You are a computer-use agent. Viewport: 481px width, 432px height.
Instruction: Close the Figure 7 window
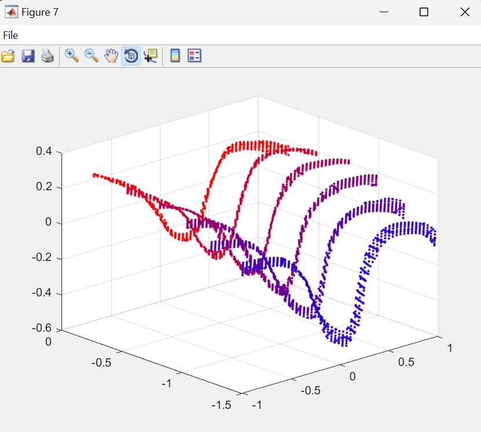[464, 12]
